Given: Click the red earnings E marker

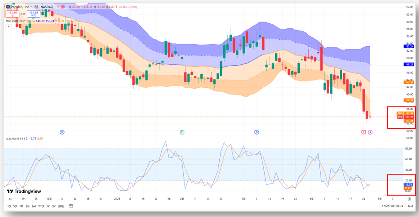Looking at the screenshot, I should tap(363, 132).
